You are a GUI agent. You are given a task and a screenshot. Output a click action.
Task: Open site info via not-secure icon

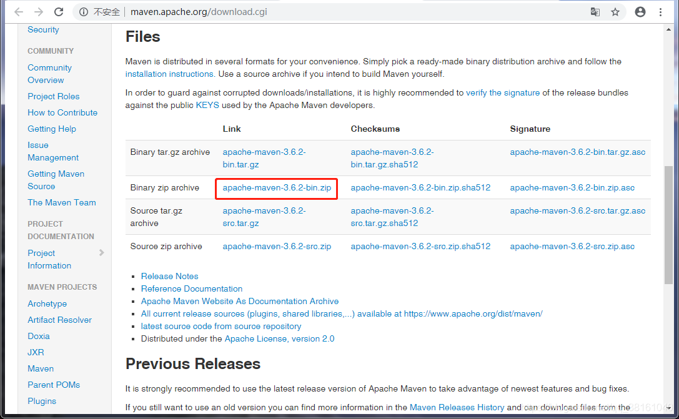point(84,12)
